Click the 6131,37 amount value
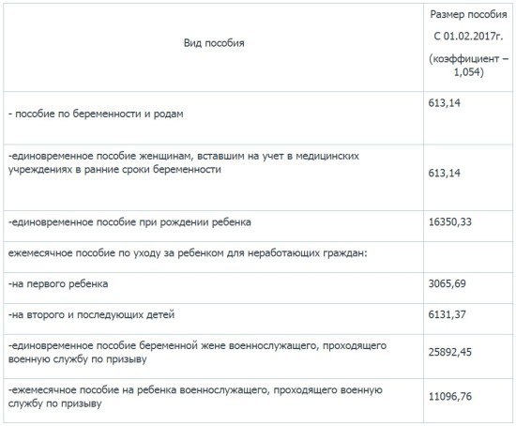 [x=447, y=314]
